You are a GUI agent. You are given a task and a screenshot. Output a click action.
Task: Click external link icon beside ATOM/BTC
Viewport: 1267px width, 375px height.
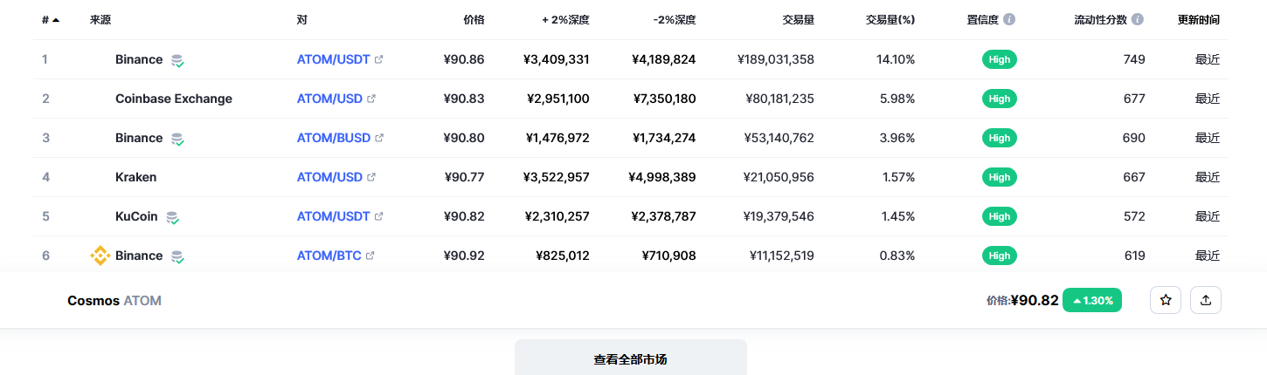(370, 256)
